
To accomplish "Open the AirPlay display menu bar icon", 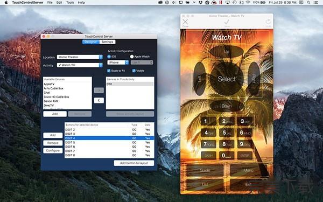I will [x=228, y=3].
